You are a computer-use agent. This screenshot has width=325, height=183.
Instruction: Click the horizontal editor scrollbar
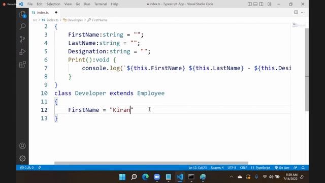click(151, 163)
